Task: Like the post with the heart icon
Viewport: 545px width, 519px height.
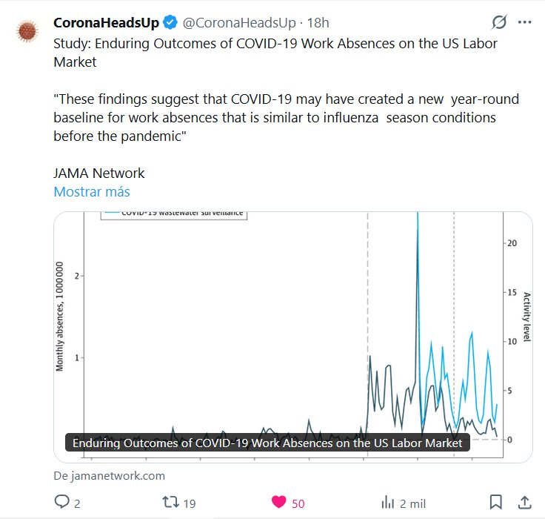Action: (x=279, y=503)
